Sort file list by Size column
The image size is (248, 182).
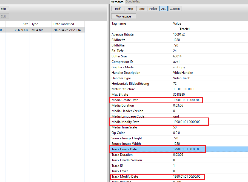click(x=18, y=24)
